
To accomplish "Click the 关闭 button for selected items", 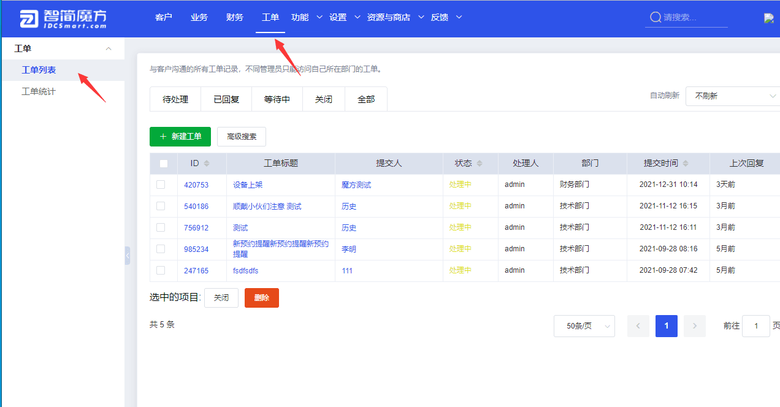I will [221, 298].
